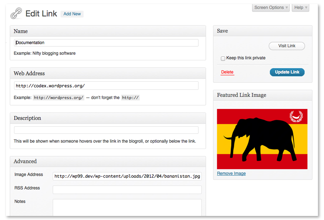Collapse the Advanced panel header

[x=108, y=162]
